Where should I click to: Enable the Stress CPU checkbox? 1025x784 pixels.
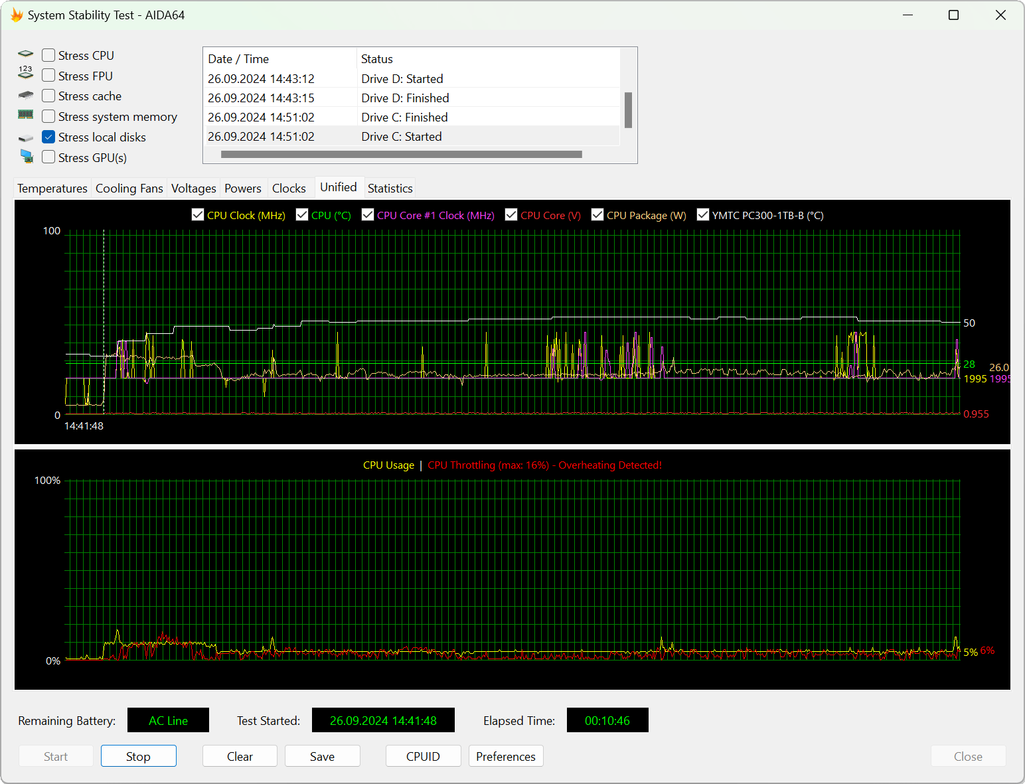click(x=48, y=55)
